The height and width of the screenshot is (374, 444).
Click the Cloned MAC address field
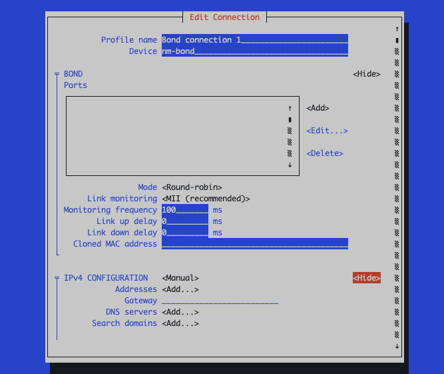(254, 244)
